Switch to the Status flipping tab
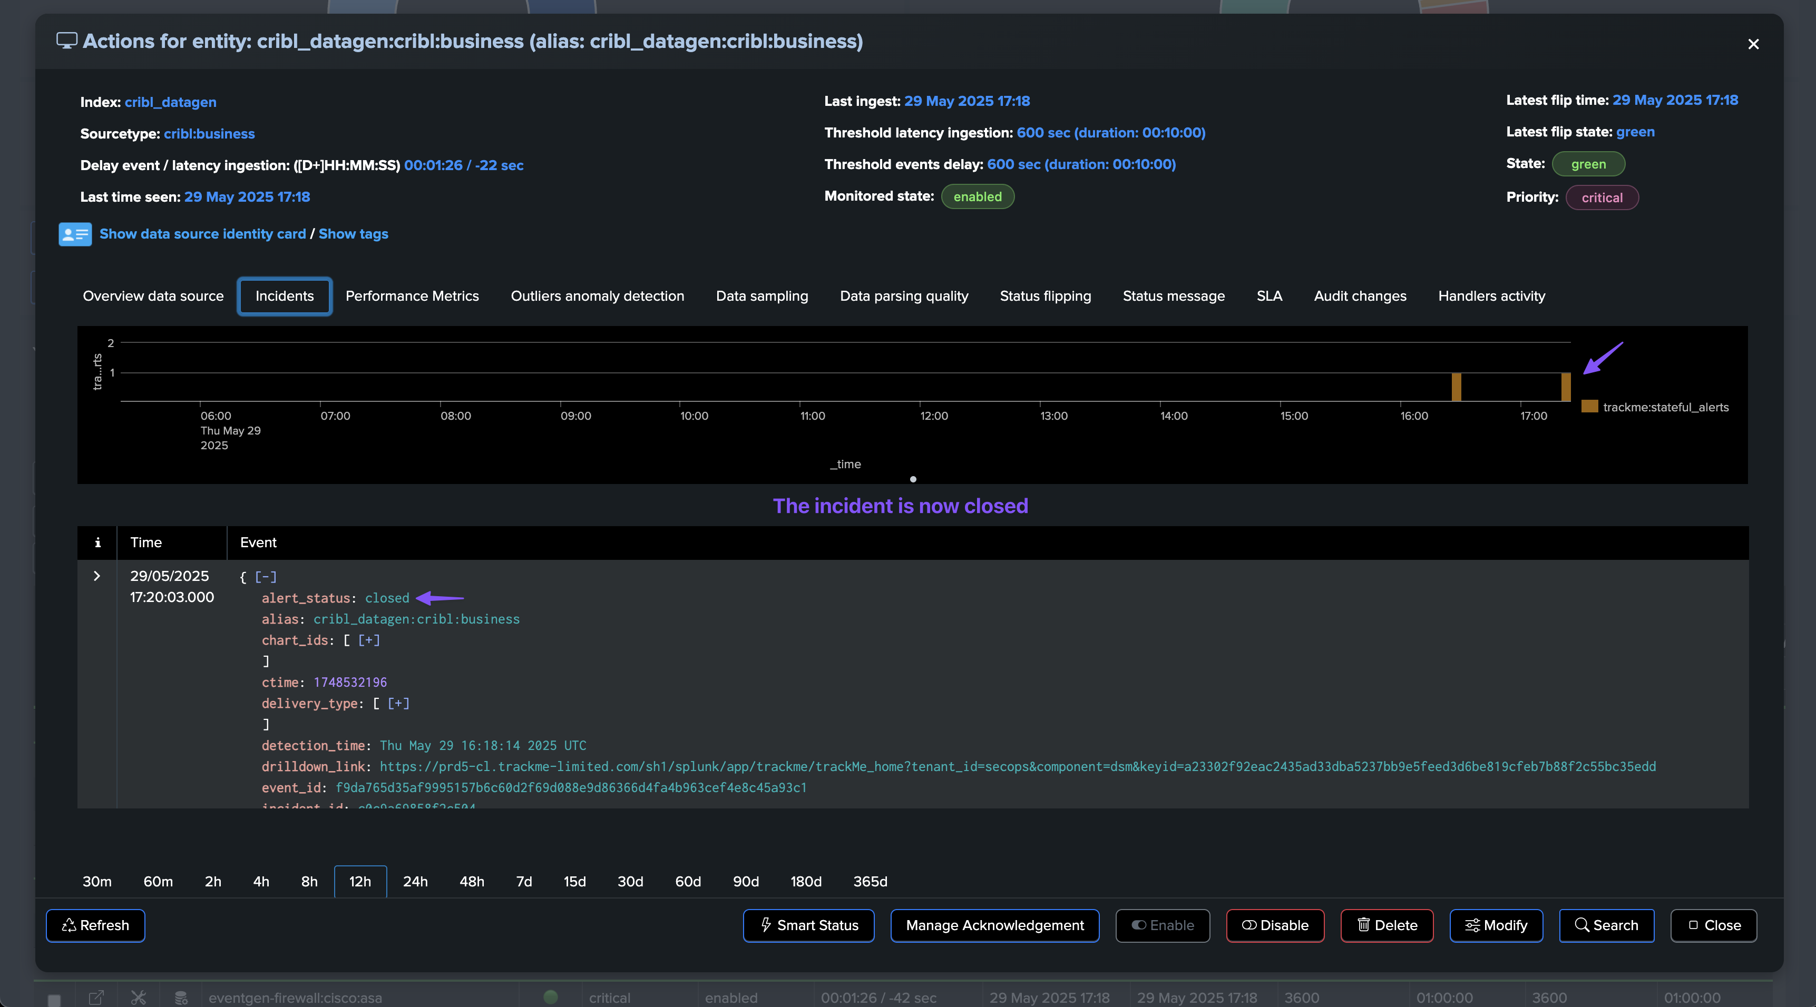 click(x=1045, y=296)
